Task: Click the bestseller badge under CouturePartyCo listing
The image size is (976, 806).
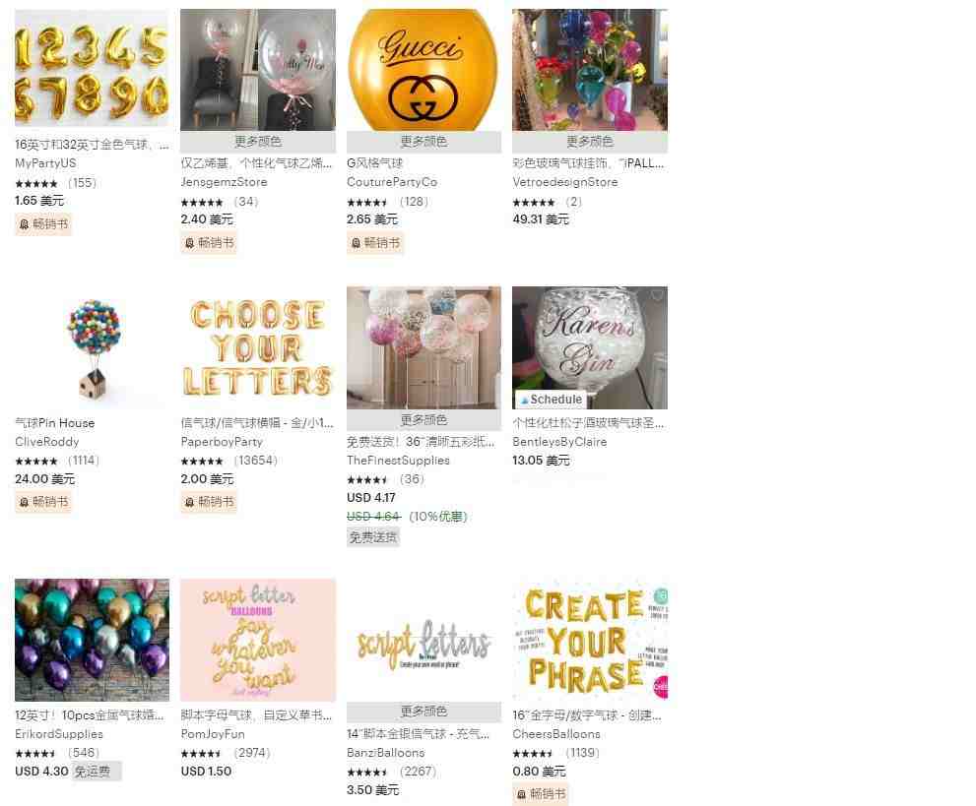Action: click(374, 242)
